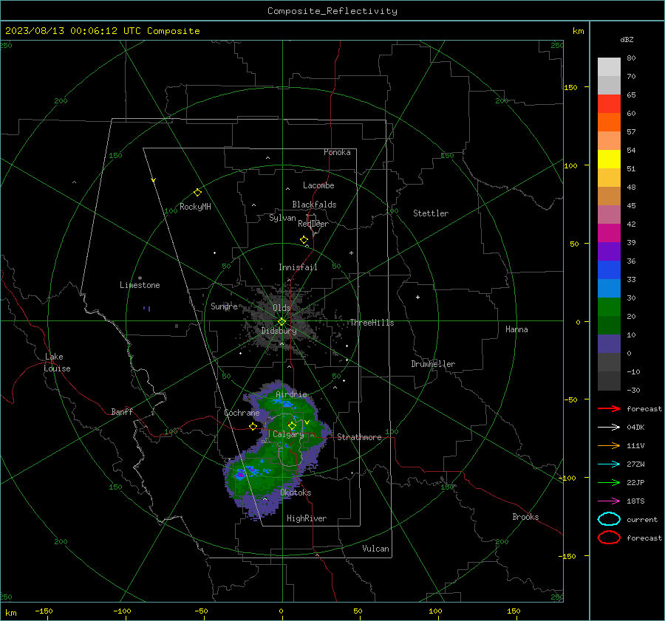The image size is (665, 621).
Task: Click the Lake Louise label
Action: click(57, 363)
